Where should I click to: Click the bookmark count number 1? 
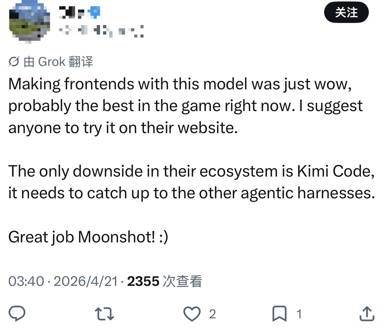tap(299, 314)
